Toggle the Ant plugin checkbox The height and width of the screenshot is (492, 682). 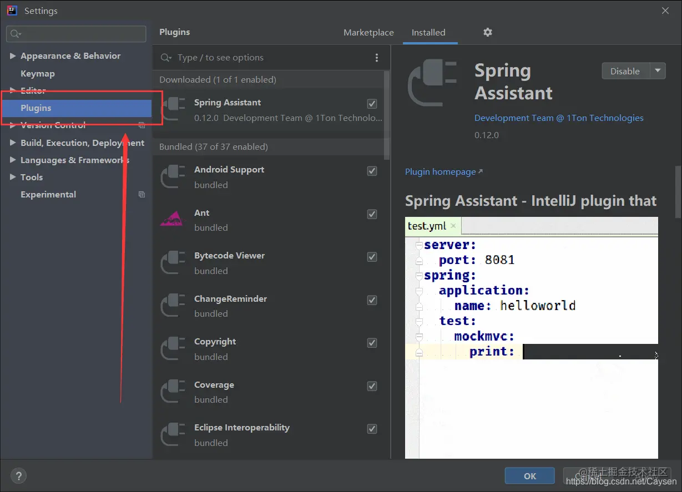point(372,214)
